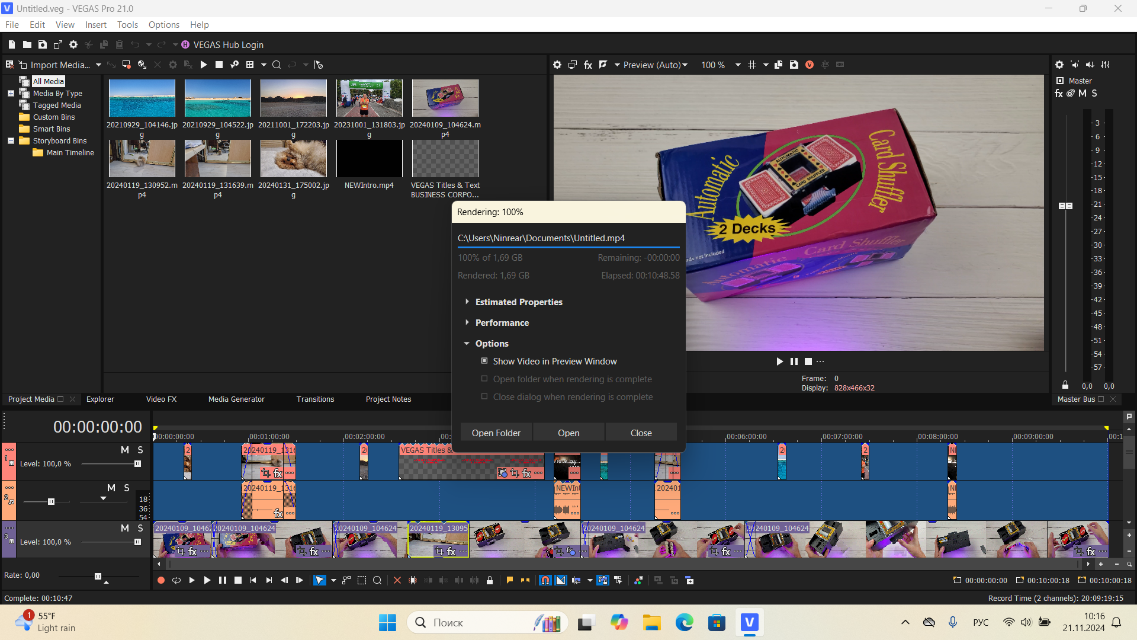
Task: Open Video Preview project settings gear
Action: (x=557, y=65)
